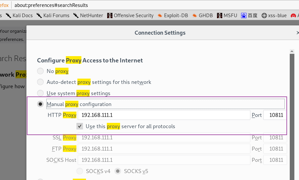Open the 百度 bookmark

(249, 16)
